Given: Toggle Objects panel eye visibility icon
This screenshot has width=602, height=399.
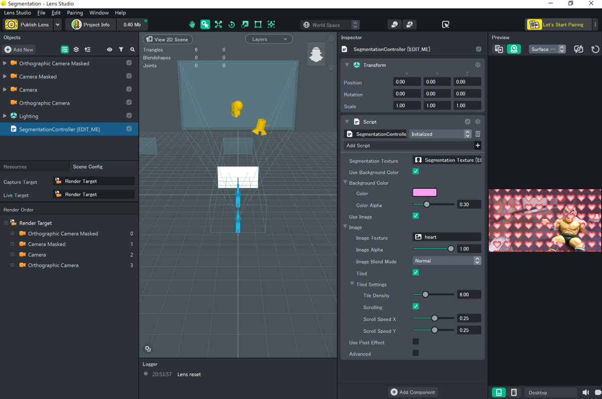Looking at the screenshot, I should [109, 50].
